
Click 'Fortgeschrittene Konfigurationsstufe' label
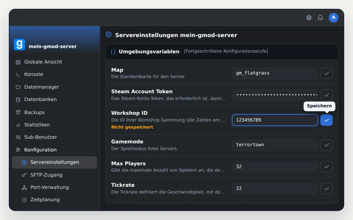pos(226,51)
